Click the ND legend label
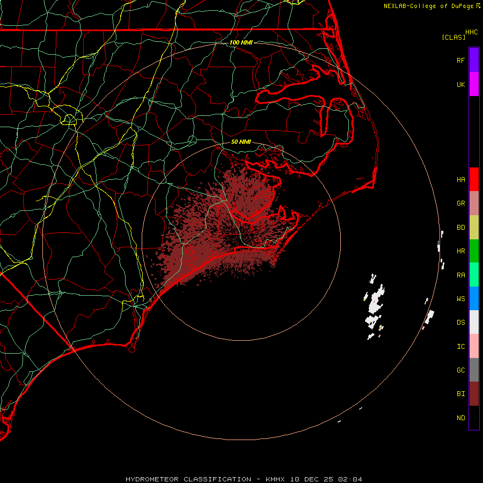The image size is (483, 483). pos(460,418)
